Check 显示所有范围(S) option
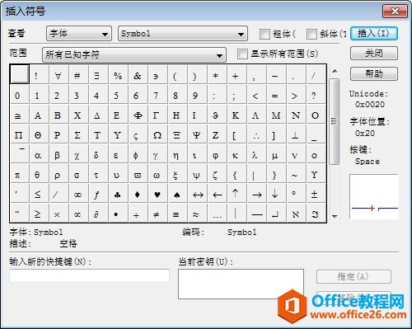This screenshot has width=412, height=329. [x=242, y=54]
